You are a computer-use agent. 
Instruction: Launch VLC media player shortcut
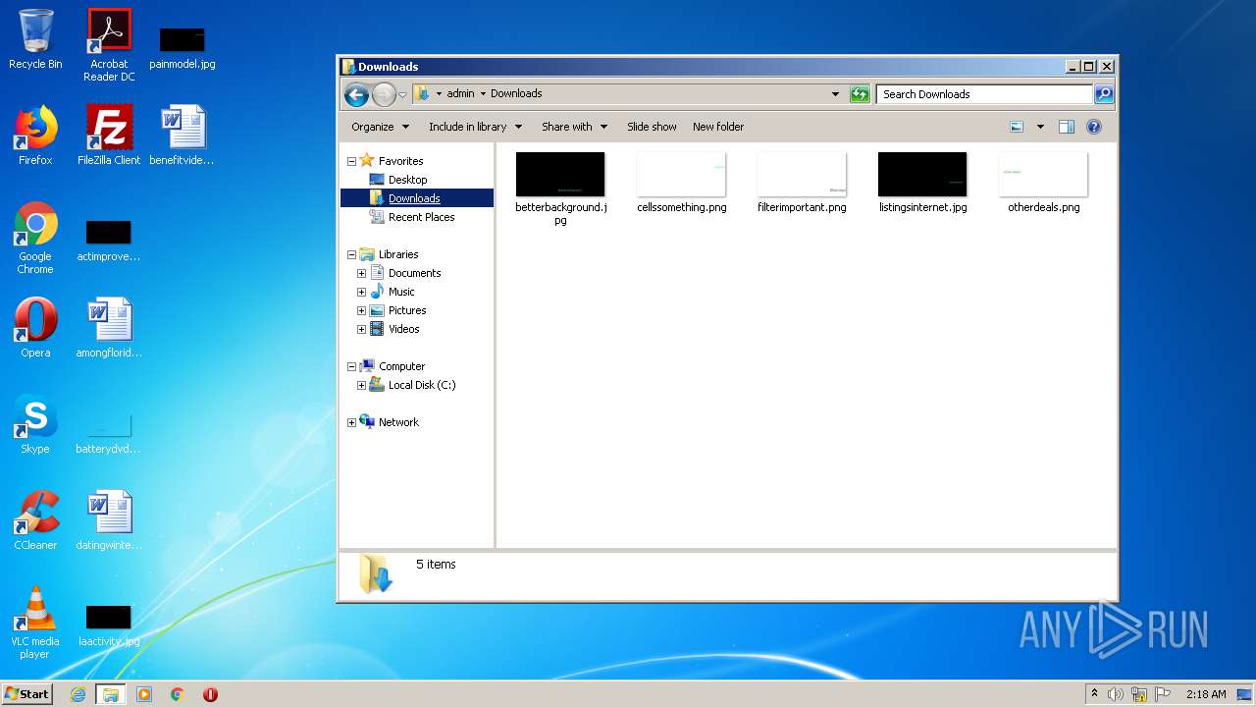click(35, 624)
